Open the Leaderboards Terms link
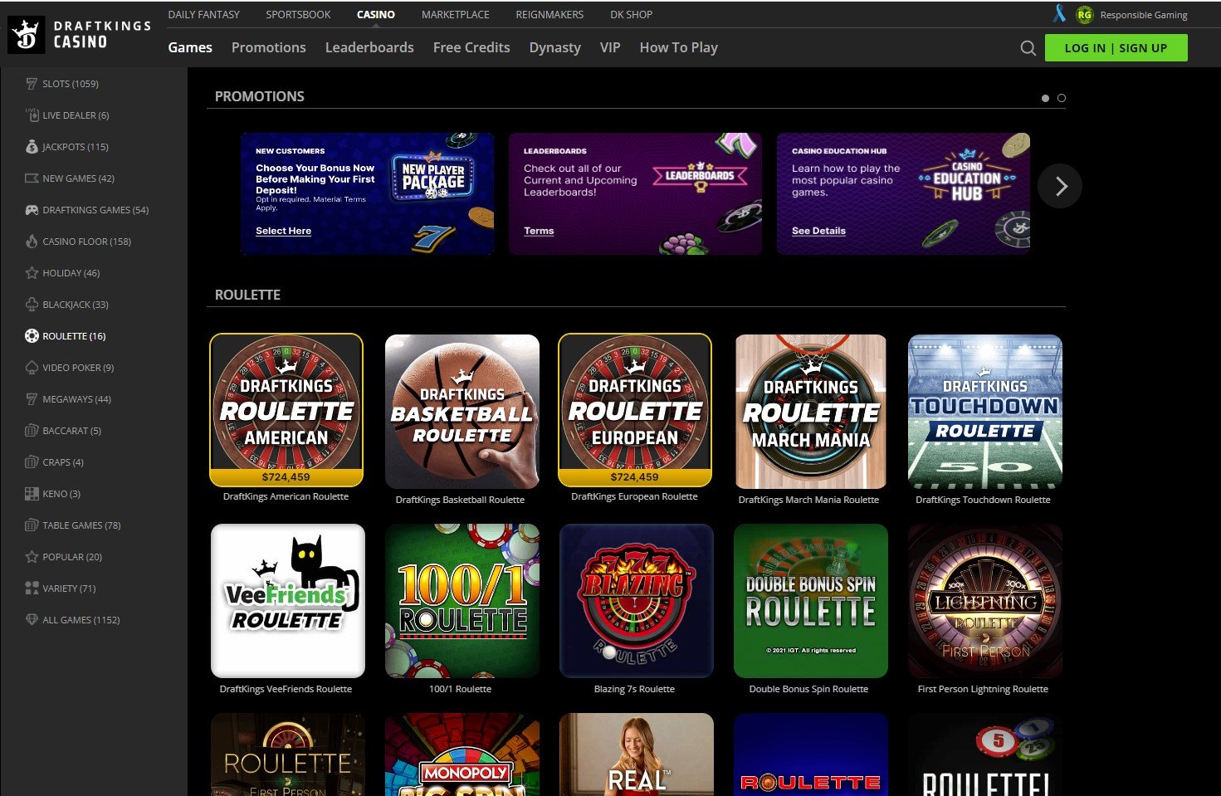 pos(539,231)
